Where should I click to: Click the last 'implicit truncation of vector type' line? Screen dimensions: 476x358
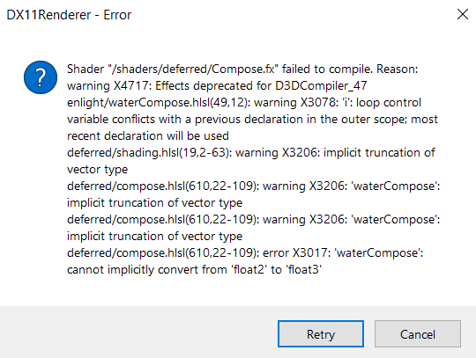click(154, 236)
